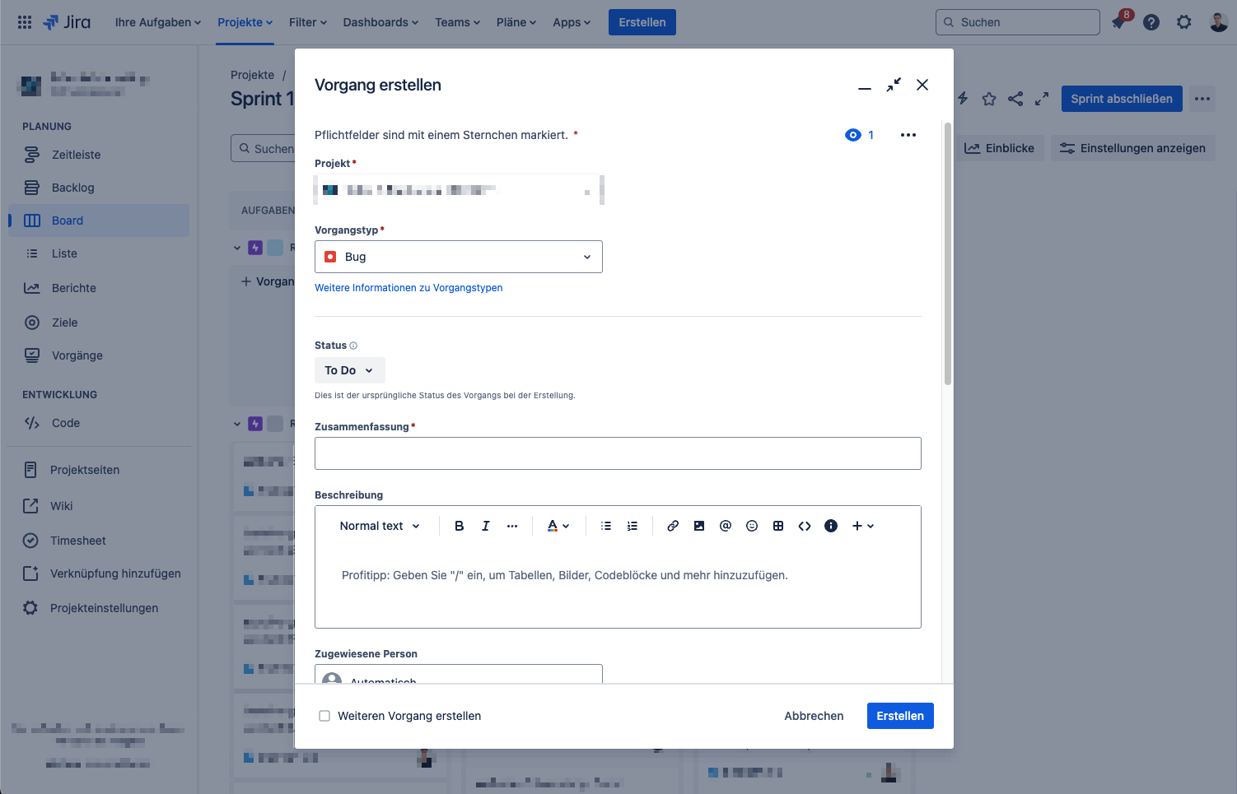Show info tooltip next to Status

pyautogui.click(x=353, y=346)
